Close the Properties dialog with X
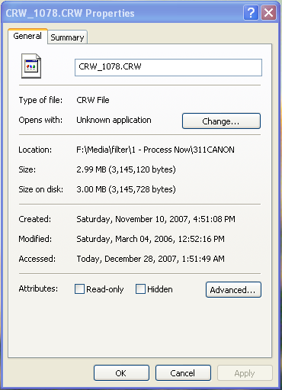 tap(269, 13)
